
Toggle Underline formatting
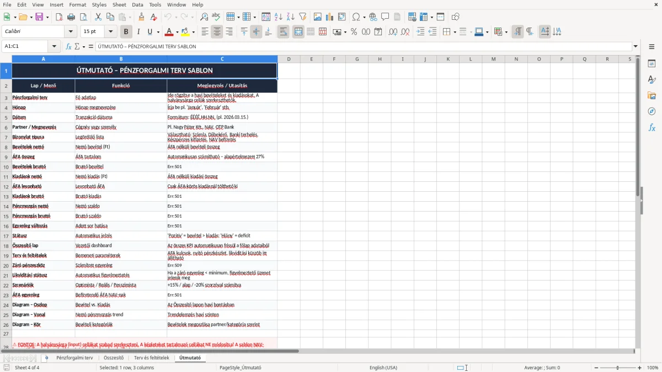(150, 32)
